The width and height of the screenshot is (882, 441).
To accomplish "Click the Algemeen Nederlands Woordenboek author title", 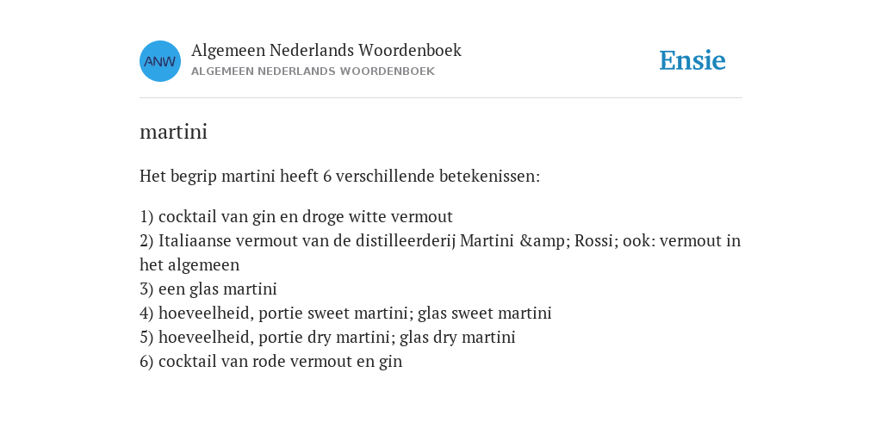I will coord(326,51).
